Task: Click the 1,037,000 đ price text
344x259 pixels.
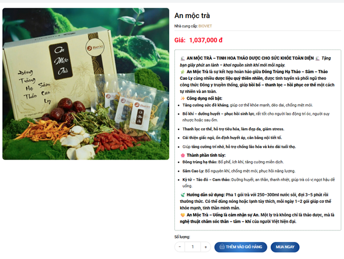Action: pyautogui.click(x=206, y=40)
